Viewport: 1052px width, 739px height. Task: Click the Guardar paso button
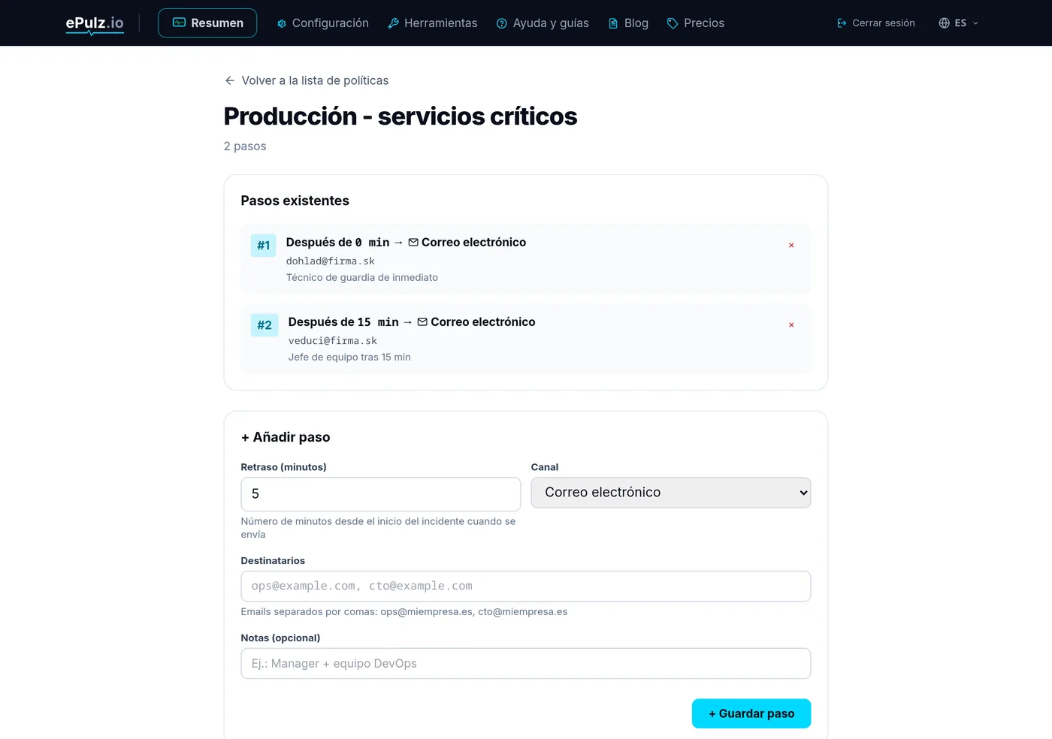[751, 713]
